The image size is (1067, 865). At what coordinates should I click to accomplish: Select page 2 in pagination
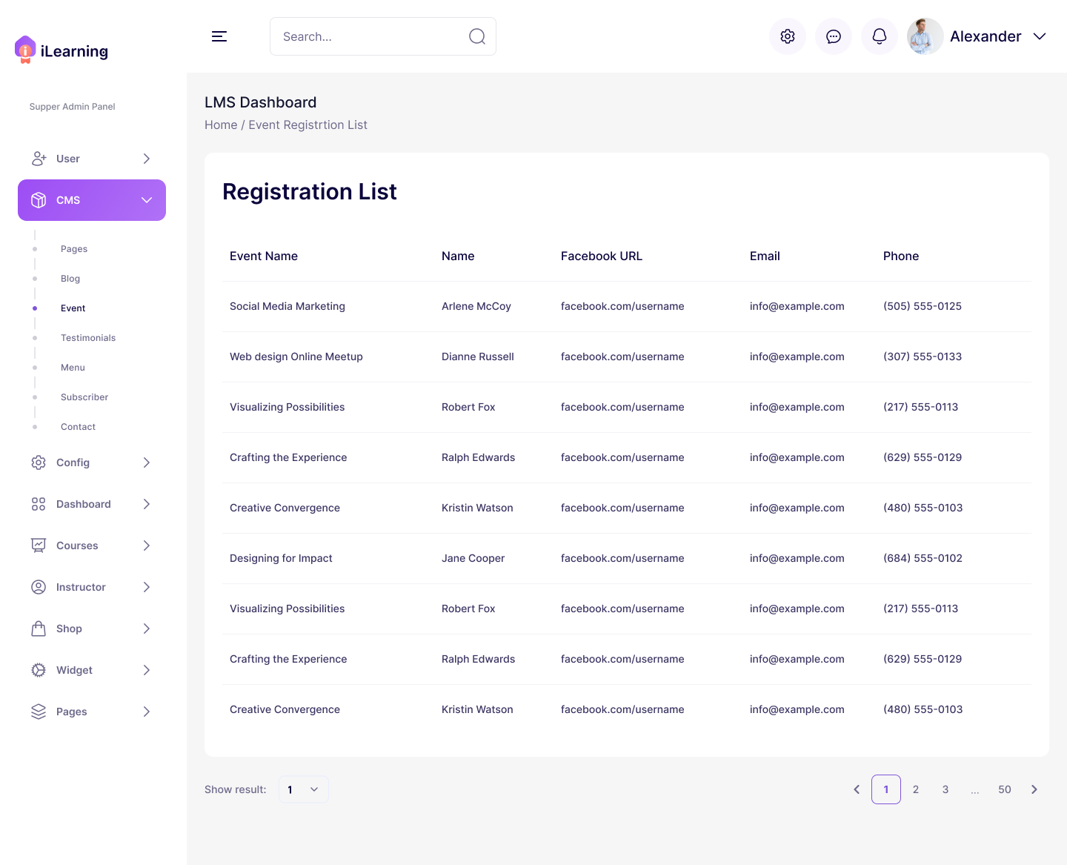(x=916, y=789)
